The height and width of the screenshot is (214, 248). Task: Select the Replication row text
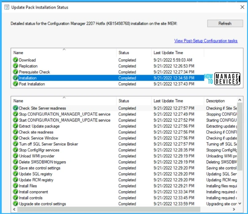(x=28, y=66)
